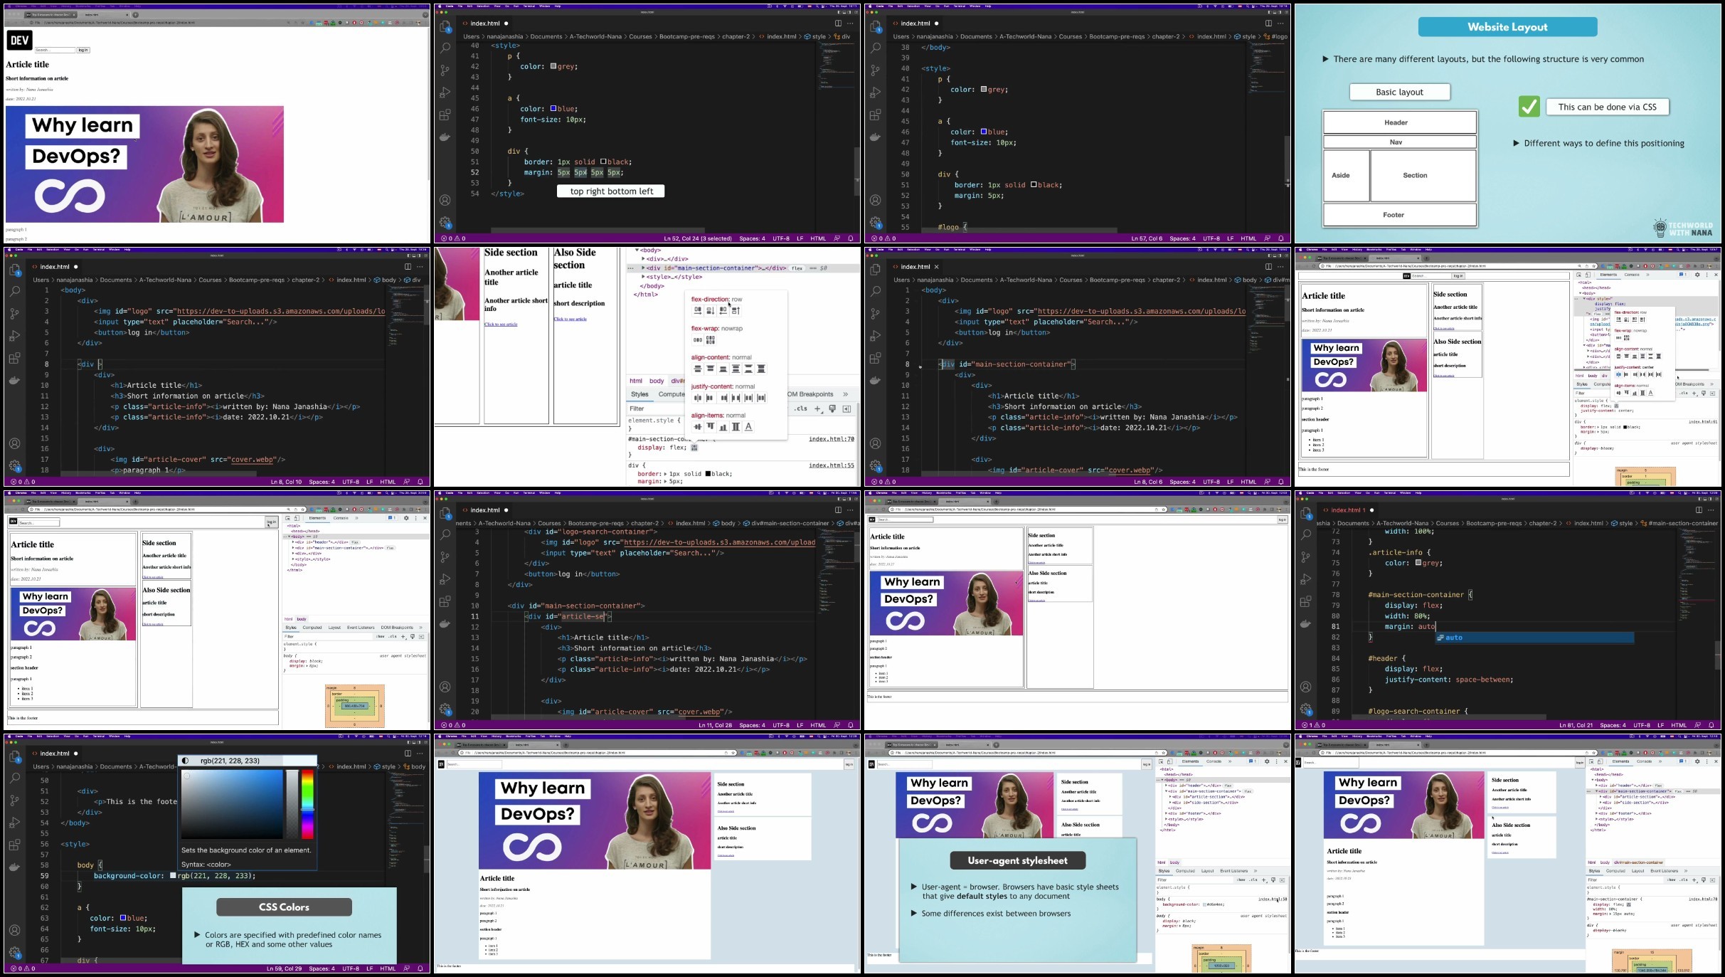The image size is (1725, 977).
Task: Choose 'auto' autocomplete suggestion under margin
Action: pos(1453,638)
